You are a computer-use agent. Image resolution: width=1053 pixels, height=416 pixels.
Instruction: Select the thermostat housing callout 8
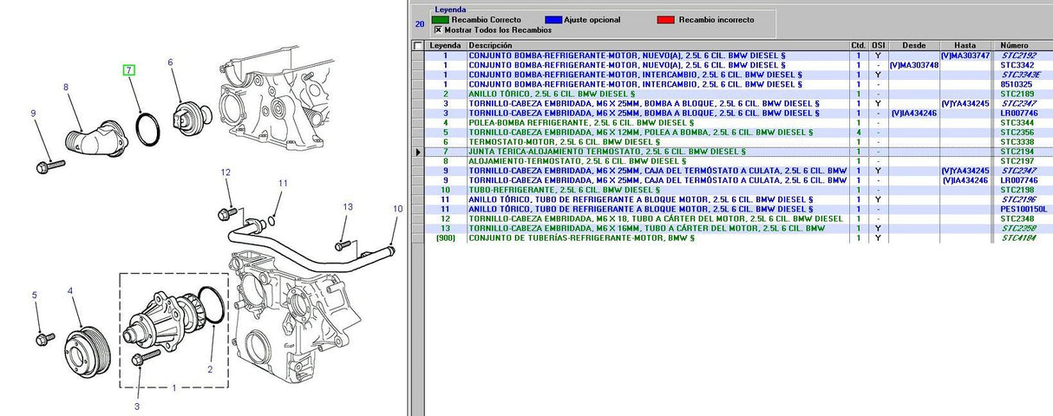[x=65, y=87]
